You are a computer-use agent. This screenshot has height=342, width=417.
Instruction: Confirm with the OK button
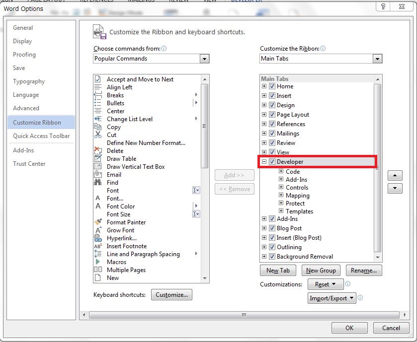click(x=349, y=328)
